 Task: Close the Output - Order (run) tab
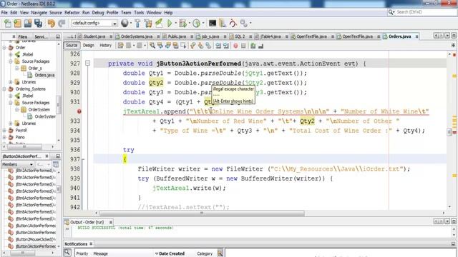(111, 222)
